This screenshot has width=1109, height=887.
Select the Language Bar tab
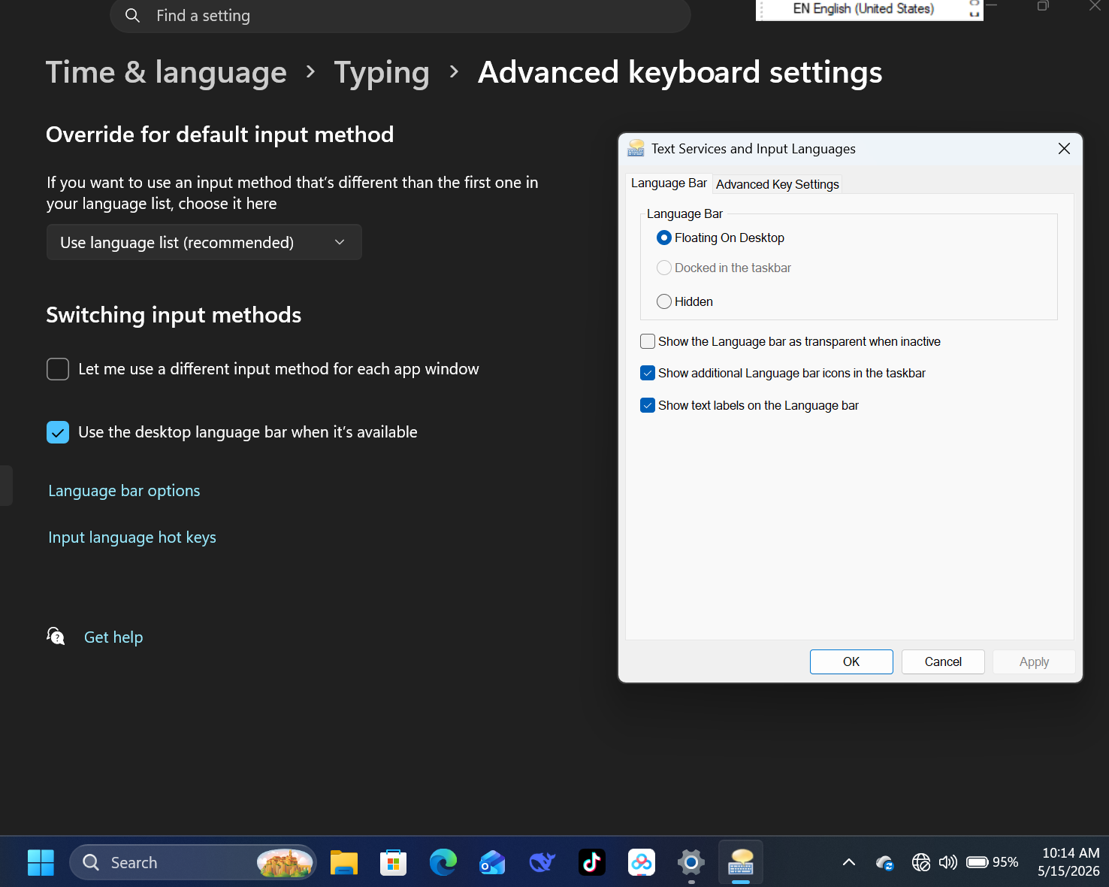click(669, 183)
